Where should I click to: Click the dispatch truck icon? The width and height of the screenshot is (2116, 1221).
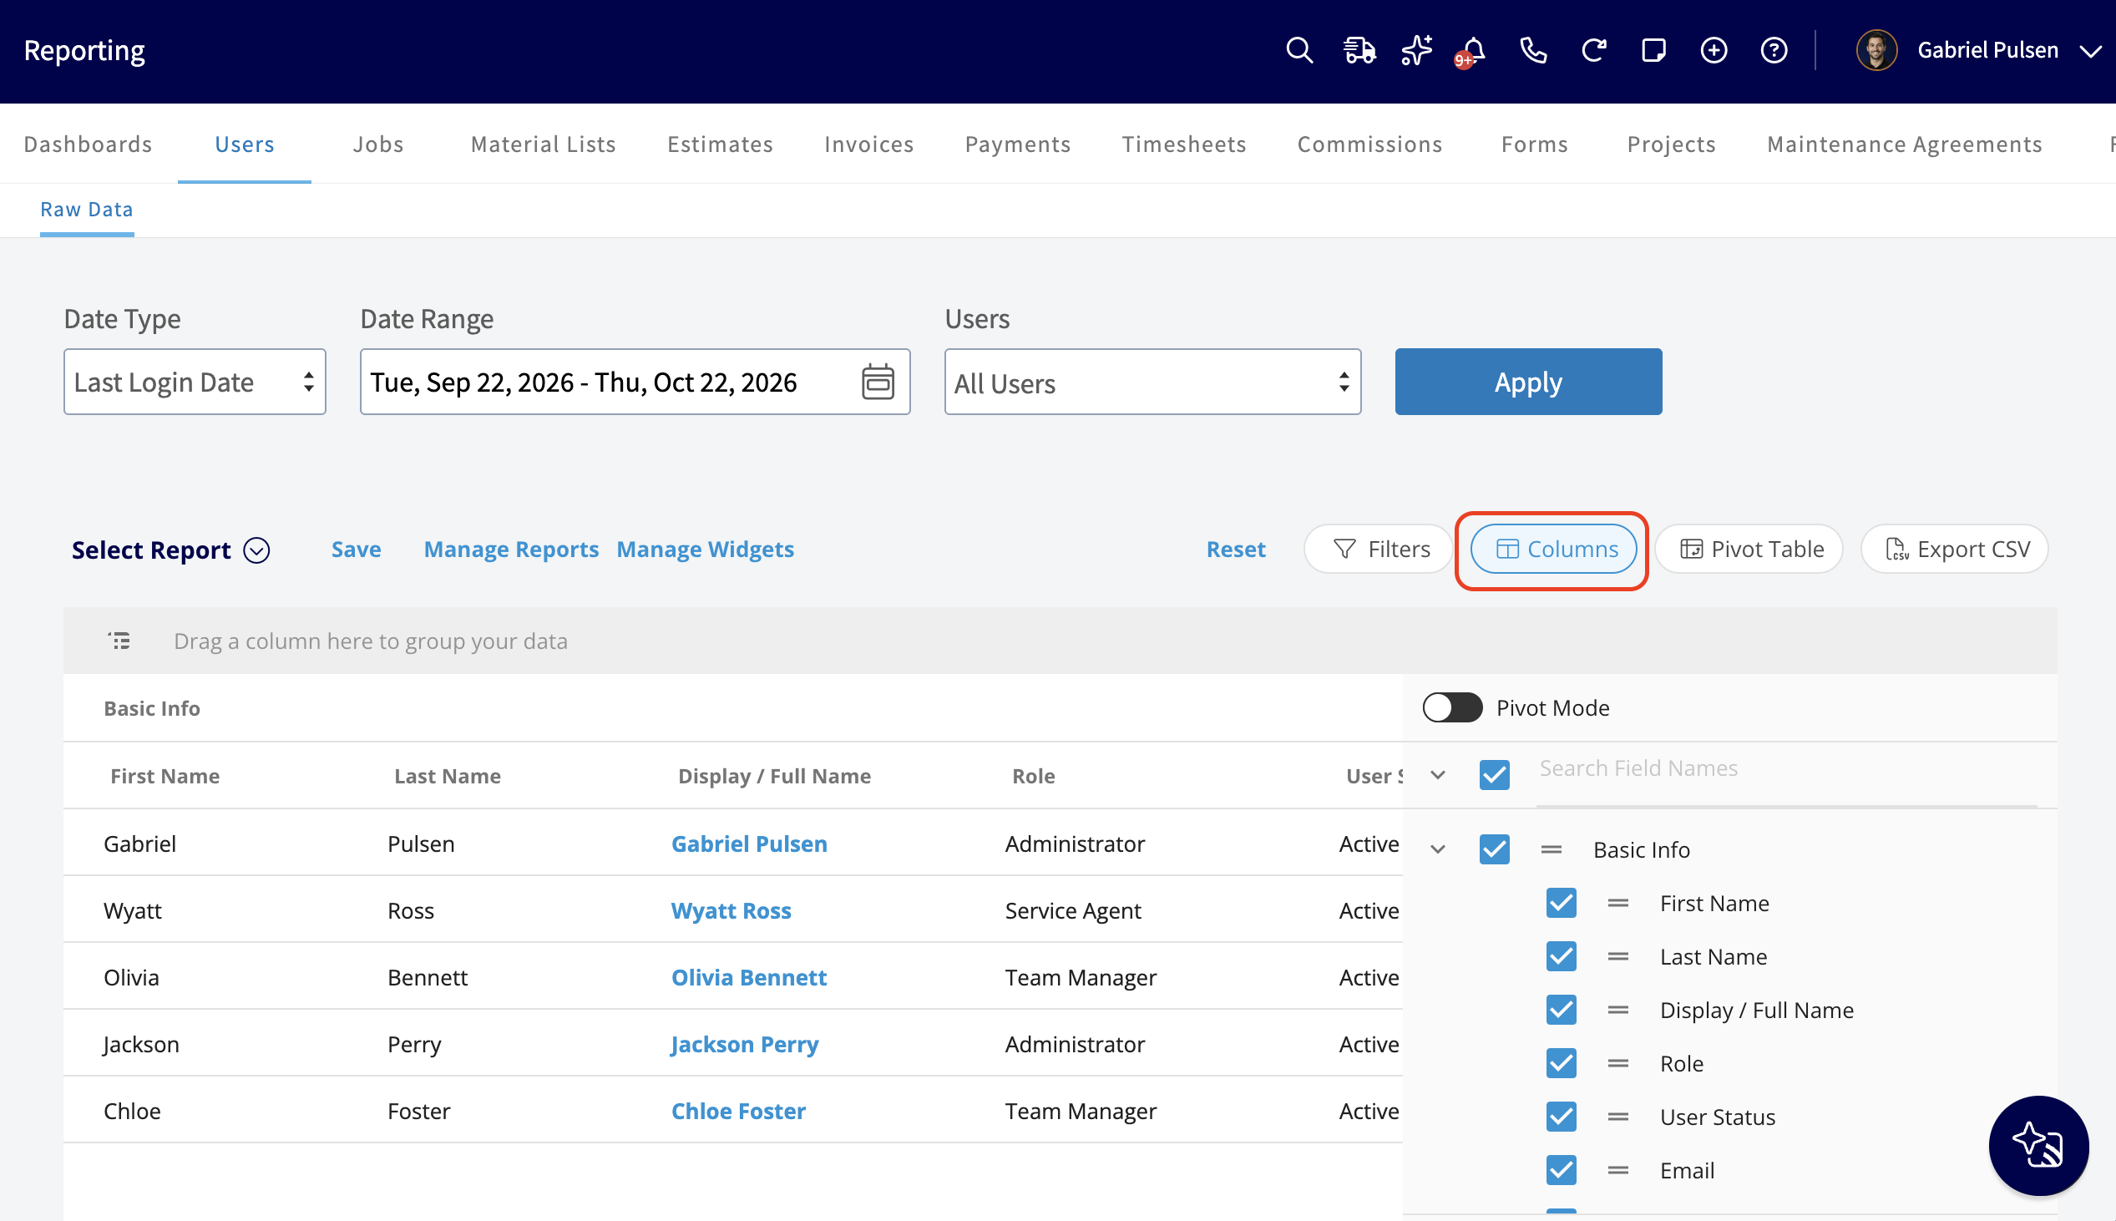pyautogui.click(x=1359, y=50)
